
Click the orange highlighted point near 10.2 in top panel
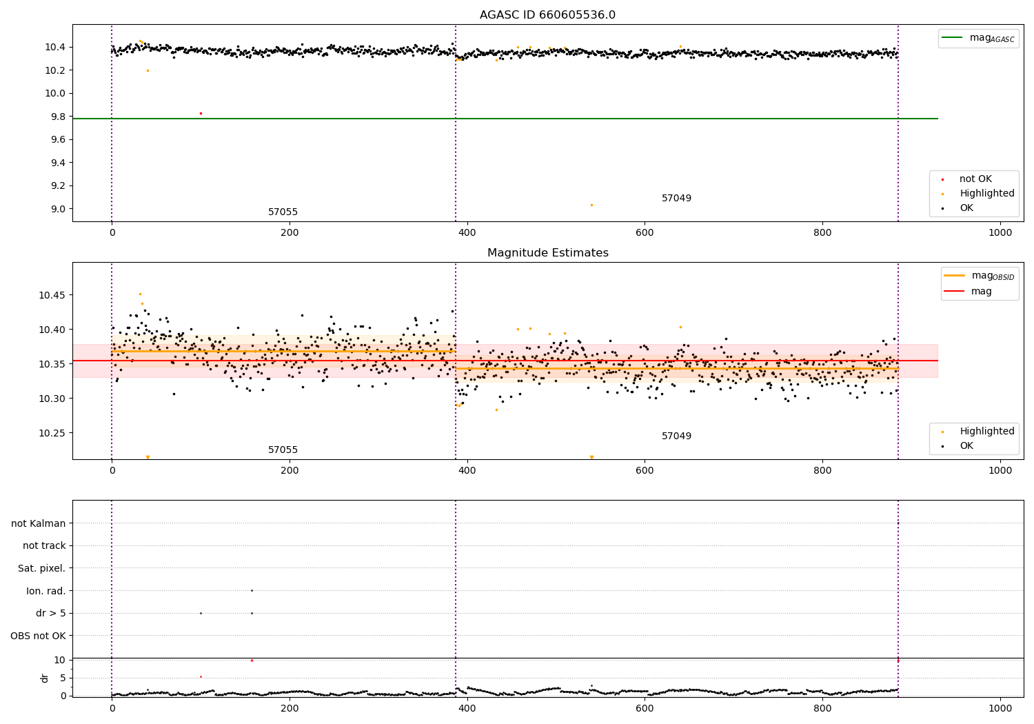point(148,70)
